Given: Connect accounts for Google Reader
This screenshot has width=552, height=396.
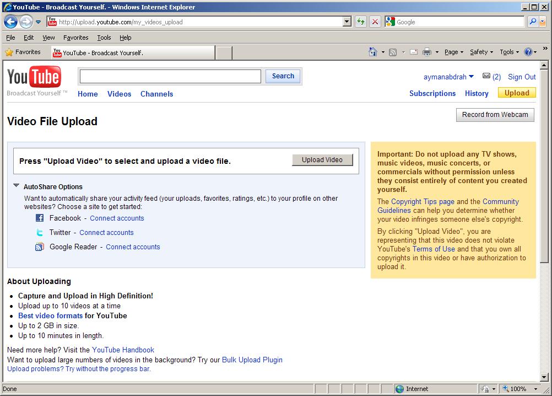Looking at the screenshot, I should (133, 247).
